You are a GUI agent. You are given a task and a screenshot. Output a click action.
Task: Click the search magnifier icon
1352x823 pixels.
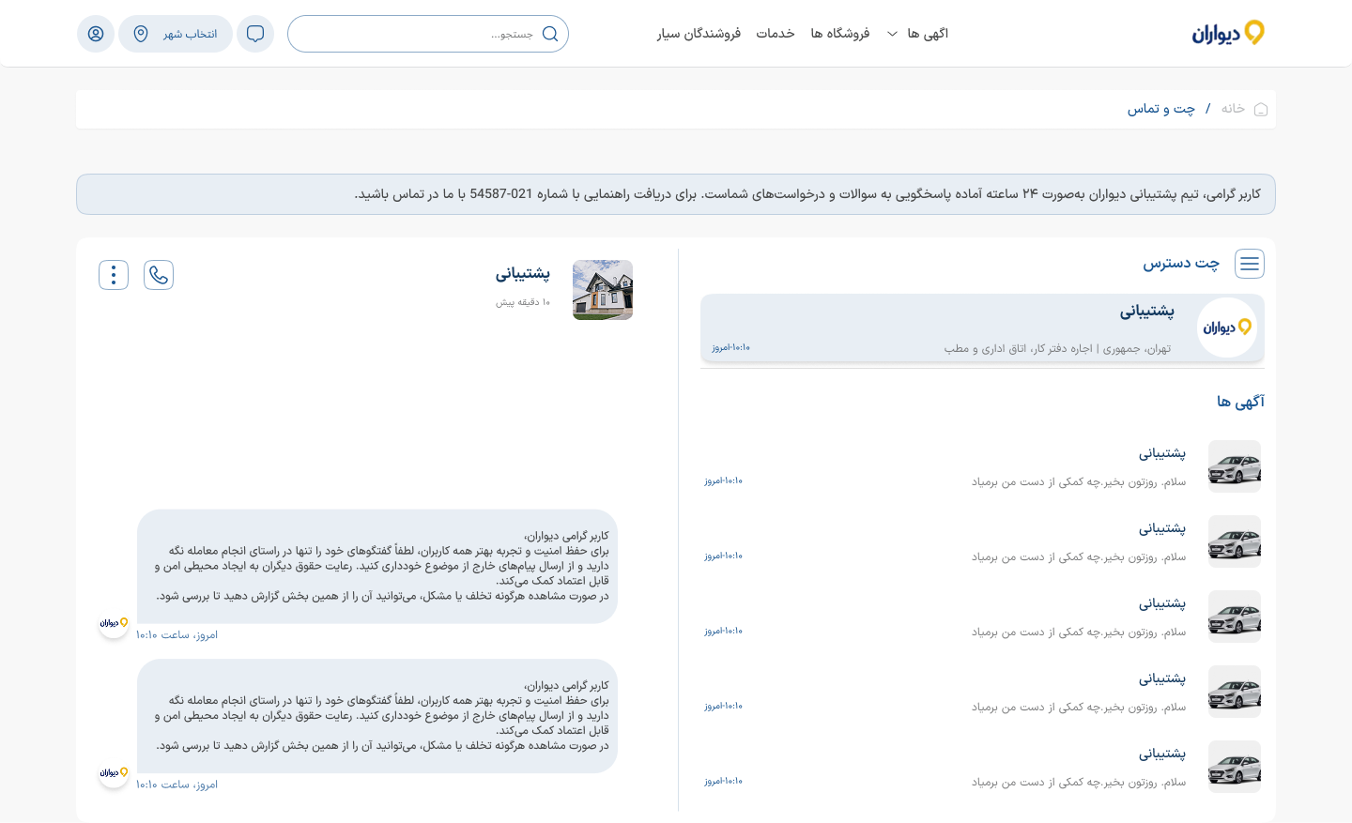click(x=550, y=34)
